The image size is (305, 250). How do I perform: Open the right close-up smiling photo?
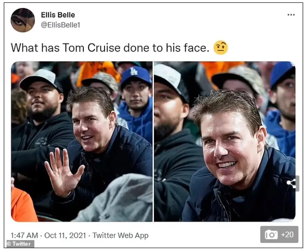pos(225,141)
